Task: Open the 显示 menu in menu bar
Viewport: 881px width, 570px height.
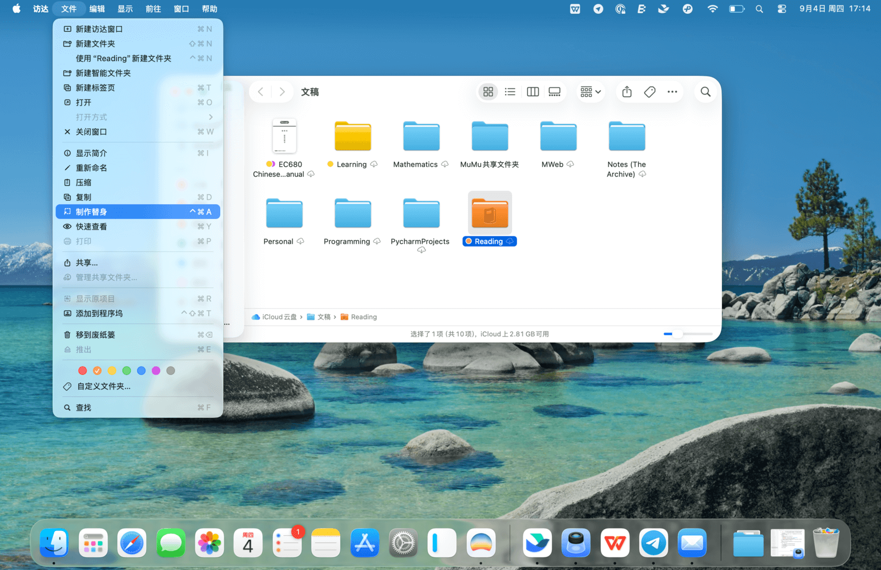Action: [125, 9]
